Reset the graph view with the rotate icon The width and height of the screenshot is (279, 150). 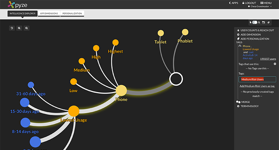click(12, 28)
